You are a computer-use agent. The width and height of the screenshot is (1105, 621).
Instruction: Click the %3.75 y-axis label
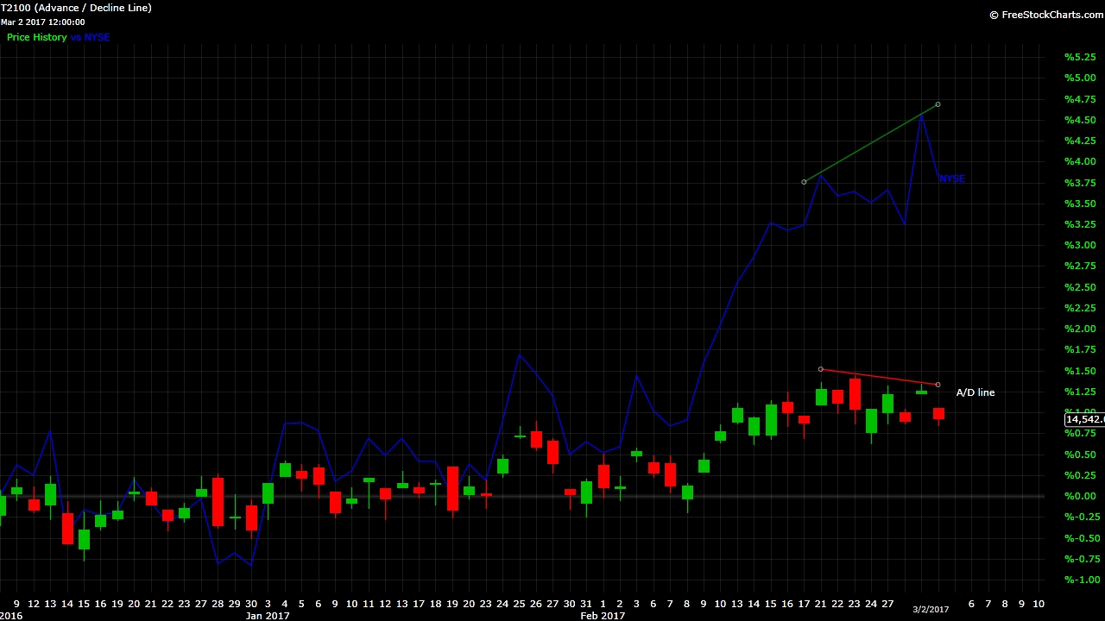tap(1080, 182)
